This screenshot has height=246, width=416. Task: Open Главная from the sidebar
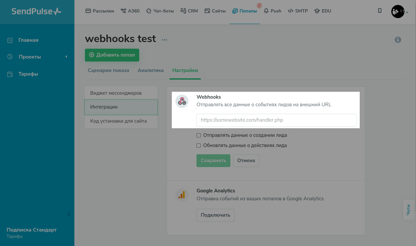(28, 40)
